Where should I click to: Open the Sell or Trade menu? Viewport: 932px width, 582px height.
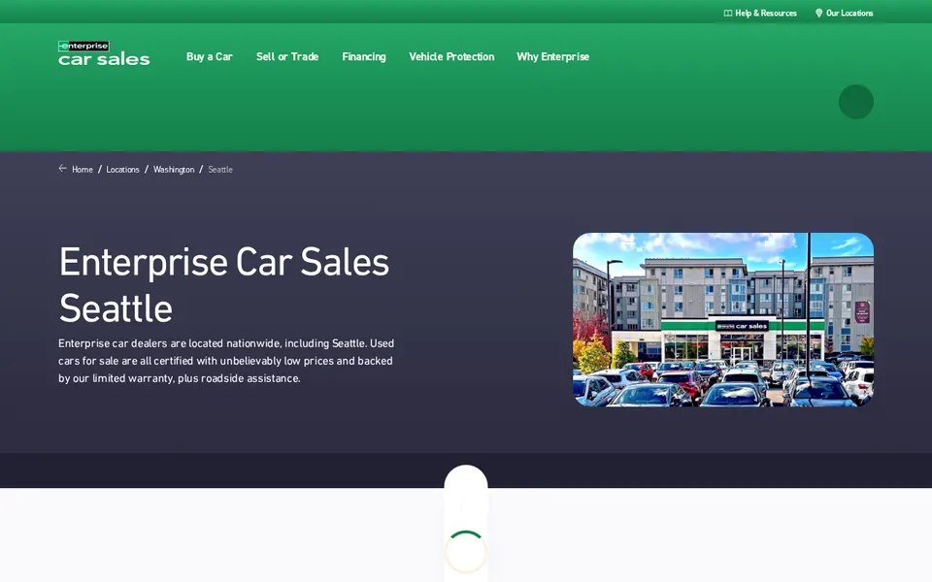(287, 56)
